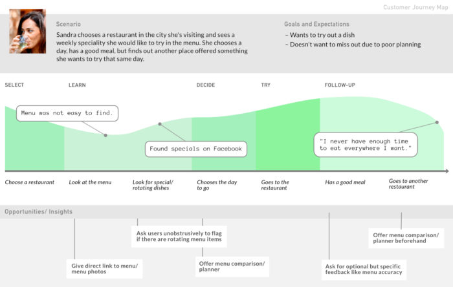453x287 pixels.
Task: Click the 'Ask users unobtrusively to flag' card
Action: tap(179, 237)
